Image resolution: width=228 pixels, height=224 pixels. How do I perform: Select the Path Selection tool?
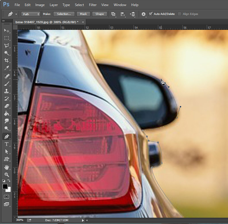[6, 152]
